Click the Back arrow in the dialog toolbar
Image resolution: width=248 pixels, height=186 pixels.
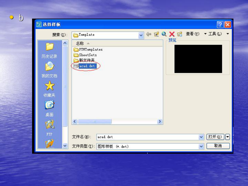pos(149,34)
